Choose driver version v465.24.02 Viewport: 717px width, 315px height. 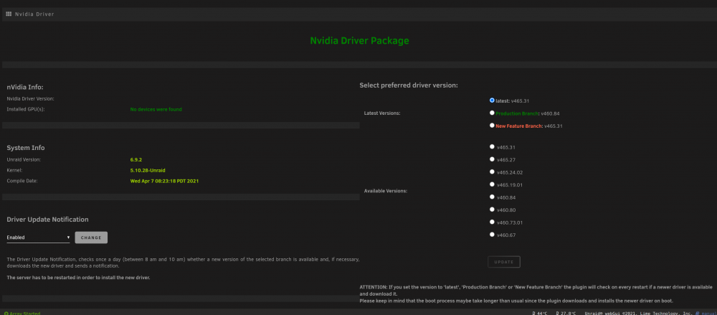tap(492, 171)
